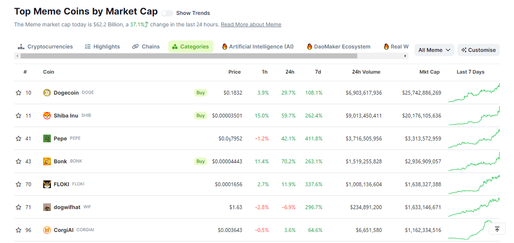This screenshot has width=514, height=243.
Task: Click the scrollbar right arrow
Action: (x=406, y=56)
